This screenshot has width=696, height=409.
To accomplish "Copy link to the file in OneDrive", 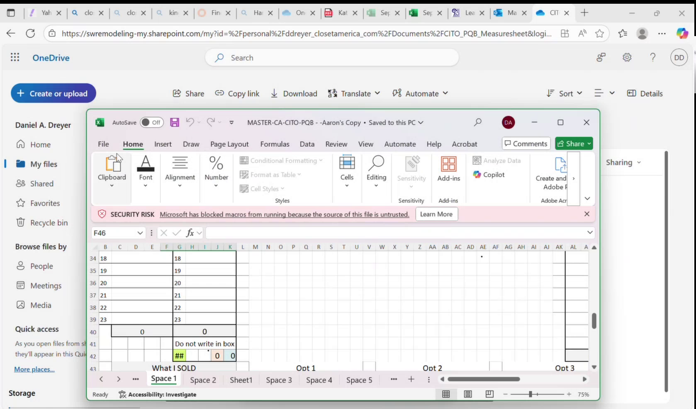I will 237,93.
